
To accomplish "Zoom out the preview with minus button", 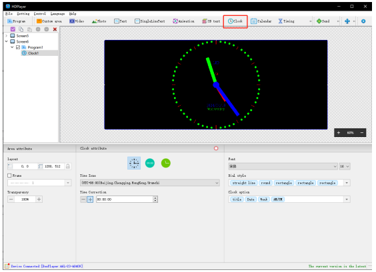I will point(362,133).
